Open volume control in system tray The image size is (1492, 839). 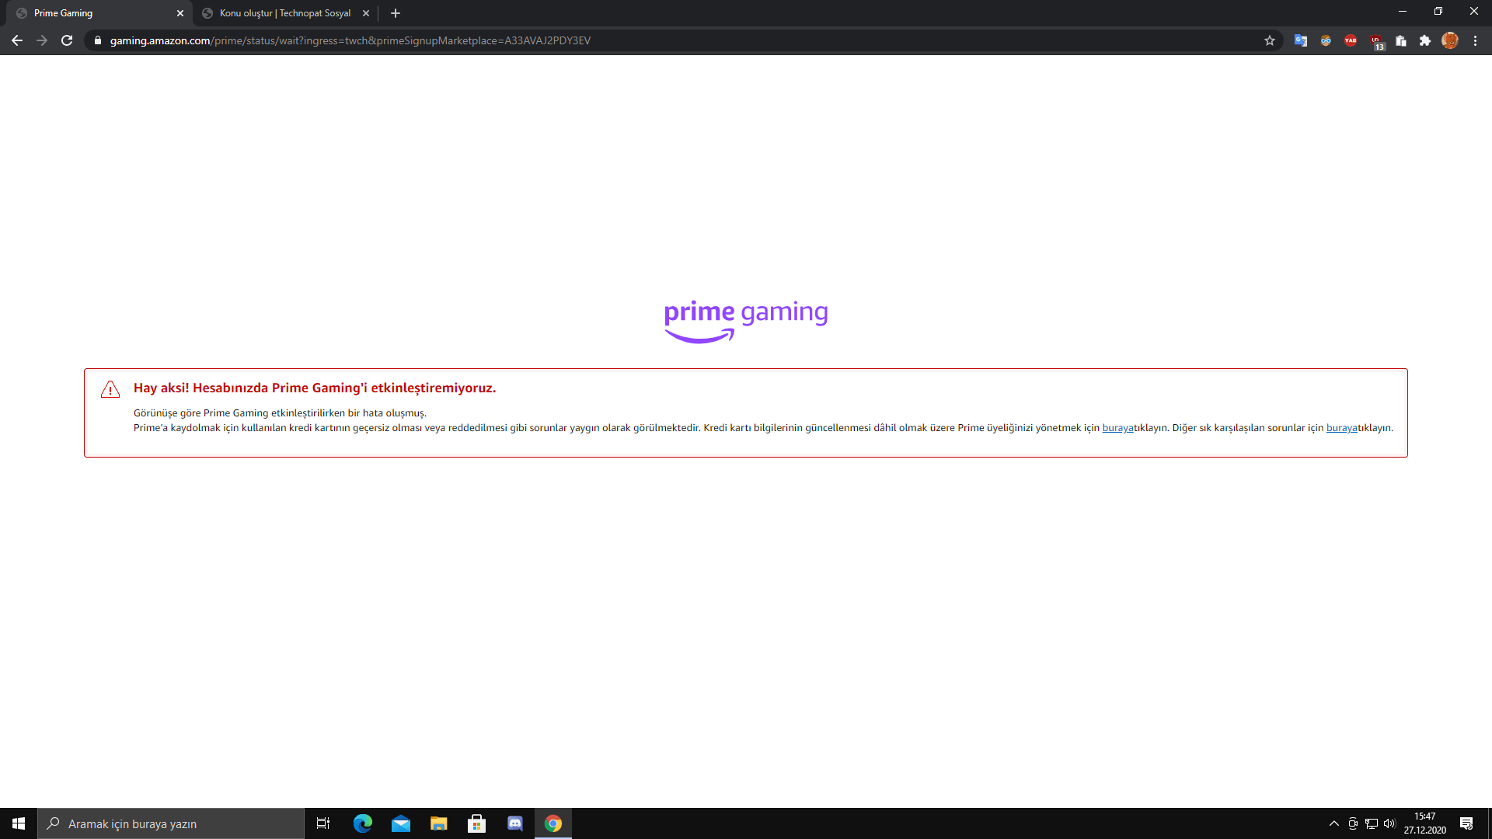(1389, 823)
